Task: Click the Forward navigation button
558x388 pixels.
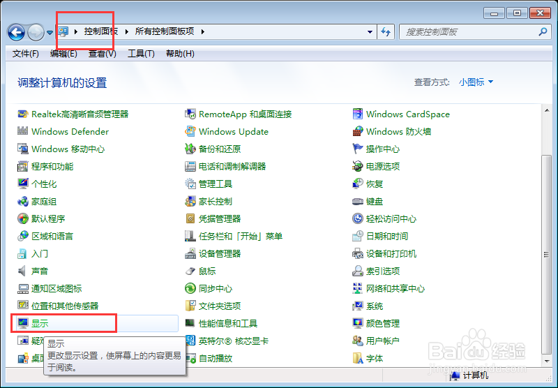Action: click(36, 32)
